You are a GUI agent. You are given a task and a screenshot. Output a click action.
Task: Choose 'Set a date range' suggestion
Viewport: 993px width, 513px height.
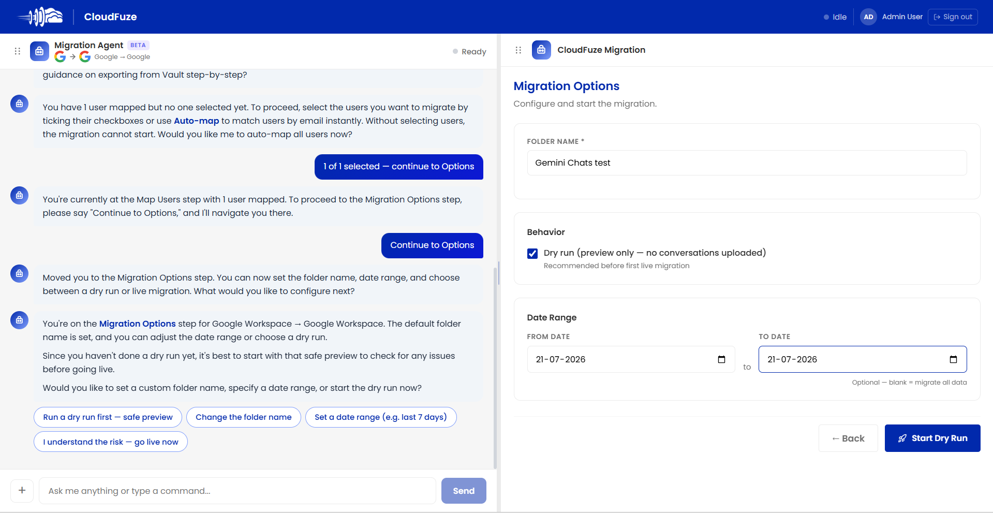click(x=381, y=417)
